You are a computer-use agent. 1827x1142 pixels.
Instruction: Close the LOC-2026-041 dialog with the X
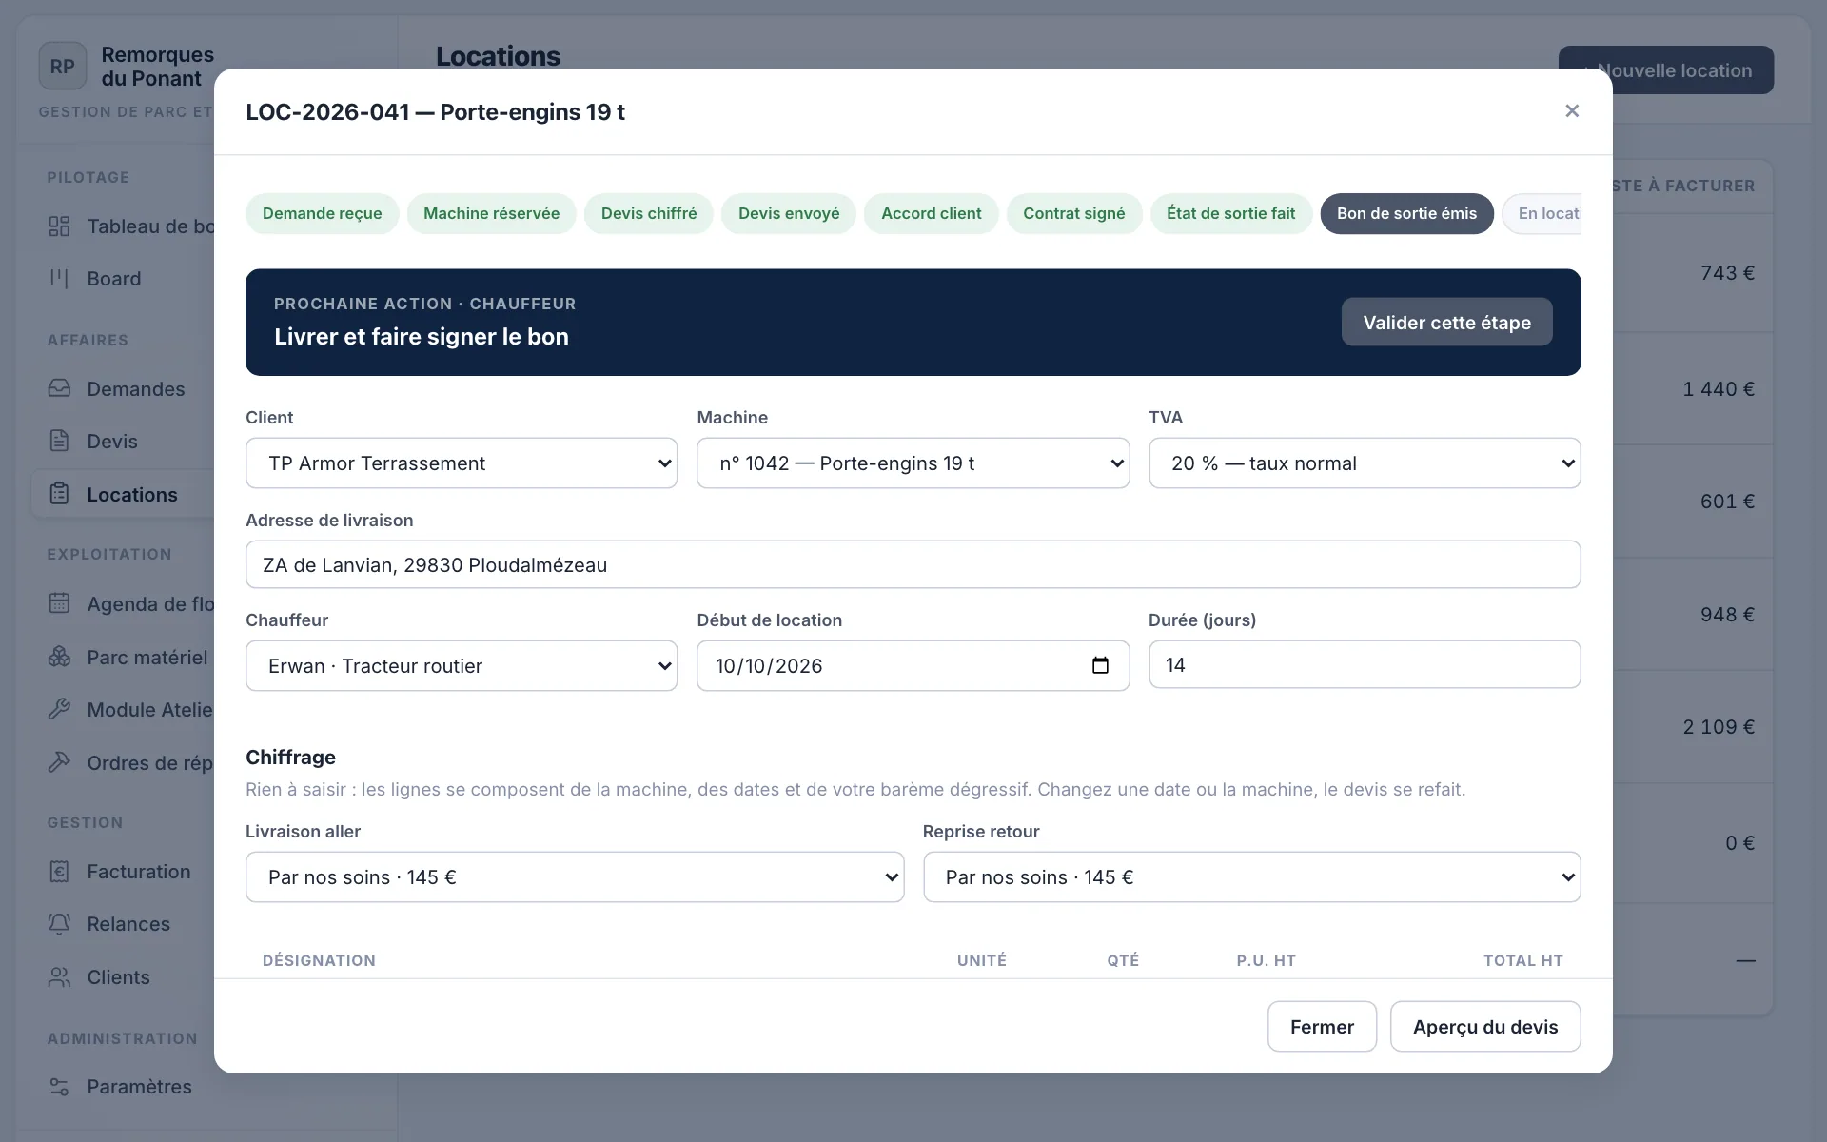[x=1572, y=111]
